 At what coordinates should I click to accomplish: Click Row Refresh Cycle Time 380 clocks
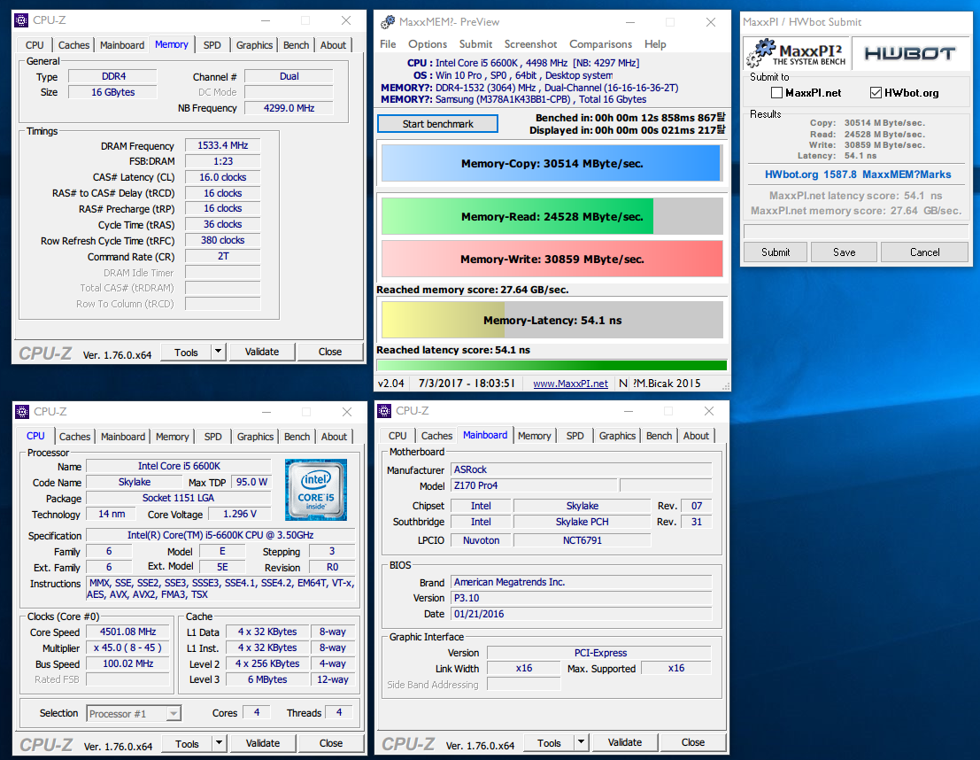222,240
